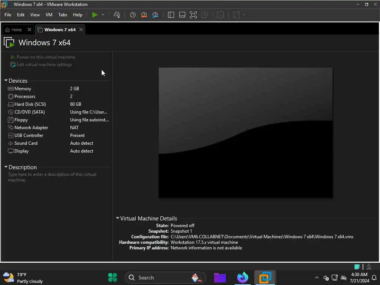Click the NAT network value

pos(74,128)
